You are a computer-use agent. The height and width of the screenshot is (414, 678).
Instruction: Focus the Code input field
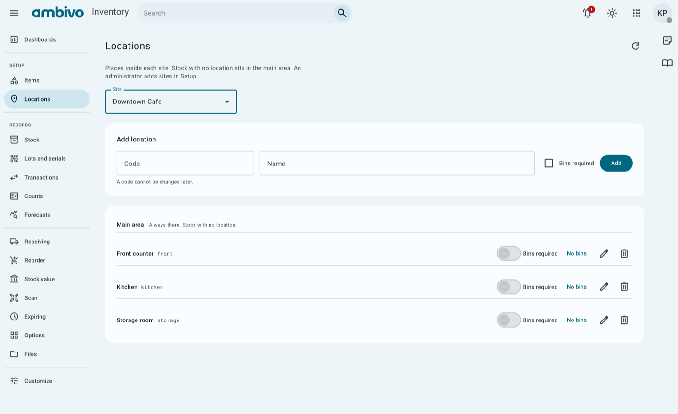click(x=186, y=164)
